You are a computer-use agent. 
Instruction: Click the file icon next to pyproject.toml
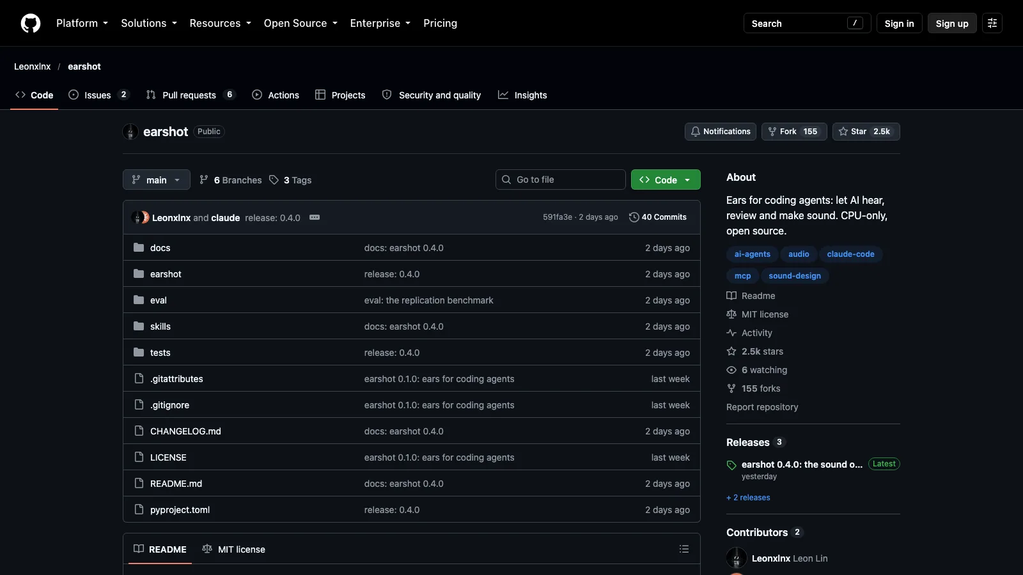139,510
